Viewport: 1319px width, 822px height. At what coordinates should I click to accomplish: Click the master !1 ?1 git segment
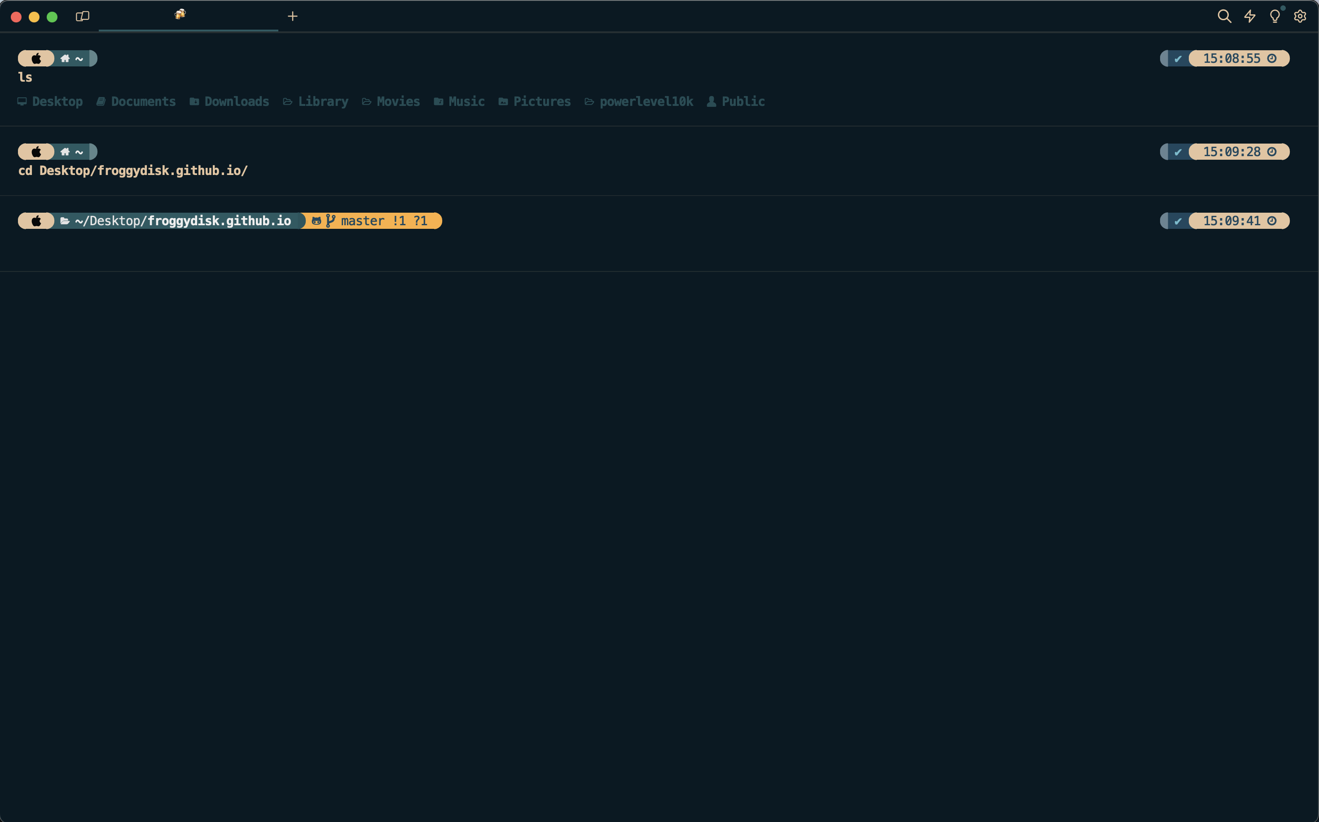click(383, 221)
